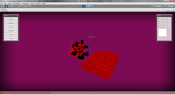Open the Layout dropdown
Screen dimensions: 175x94
168,6
